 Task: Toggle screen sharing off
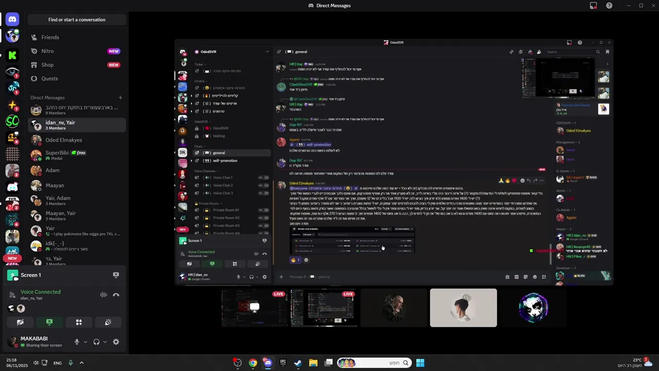click(x=49, y=322)
